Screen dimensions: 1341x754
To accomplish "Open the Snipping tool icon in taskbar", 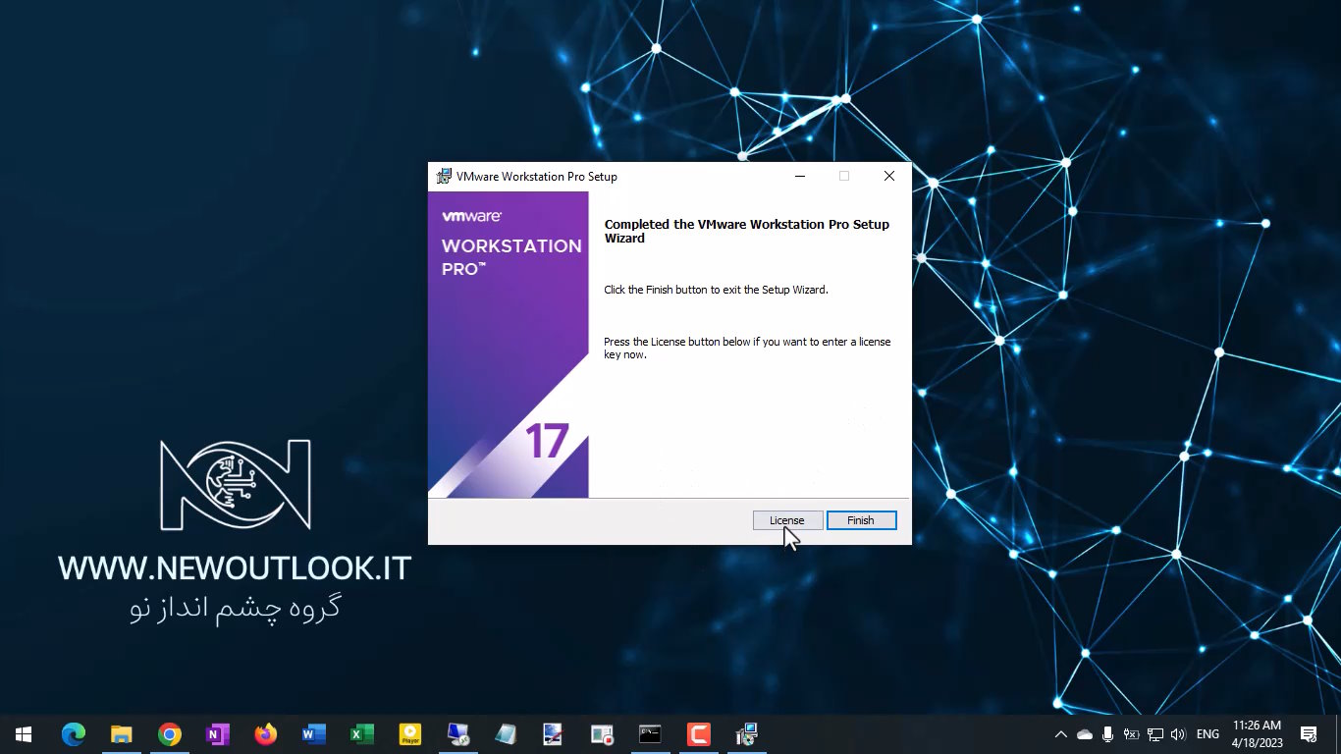I will 554,734.
